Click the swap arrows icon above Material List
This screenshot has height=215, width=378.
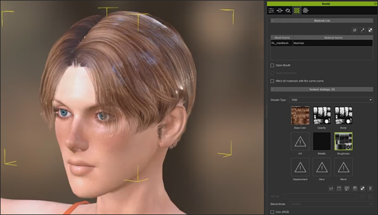click(355, 30)
